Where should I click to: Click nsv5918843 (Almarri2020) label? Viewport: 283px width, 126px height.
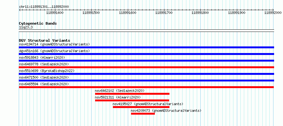[x=42, y=57]
